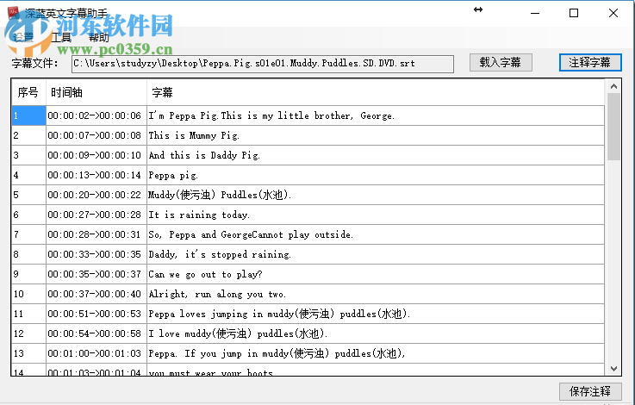
Task: Click the vertical scrollbar thumb
Action: pyautogui.click(x=613, y=127)
